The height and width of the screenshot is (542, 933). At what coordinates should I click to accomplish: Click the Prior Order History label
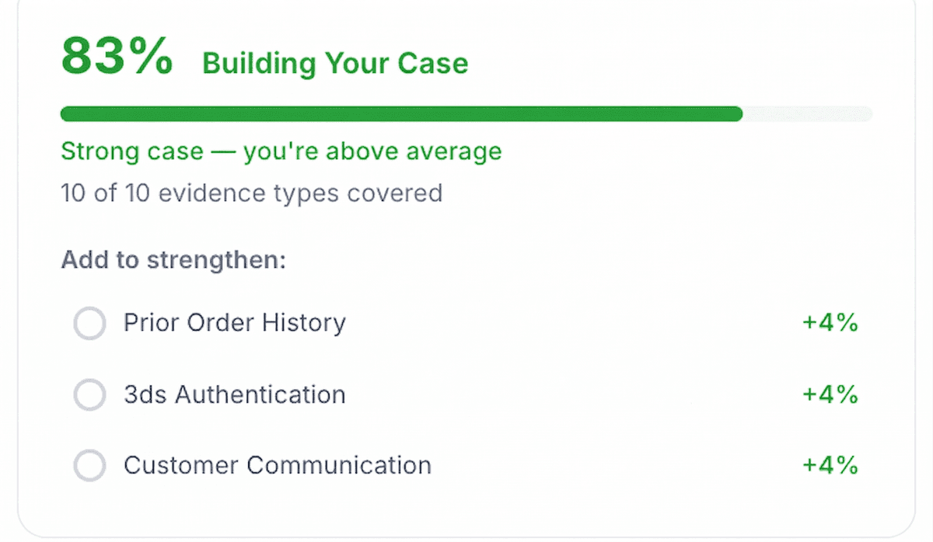(234, 323)
